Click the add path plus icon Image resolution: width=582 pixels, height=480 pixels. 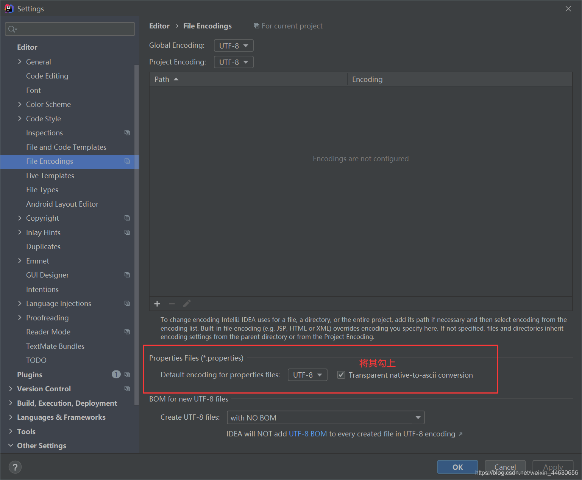(x=157, y=304)
